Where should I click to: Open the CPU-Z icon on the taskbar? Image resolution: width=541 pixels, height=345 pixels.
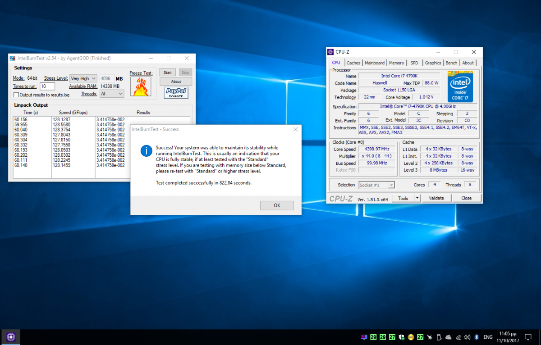(11, 337)
